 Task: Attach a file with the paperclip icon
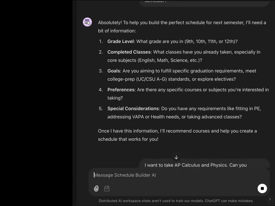(96, 188)
